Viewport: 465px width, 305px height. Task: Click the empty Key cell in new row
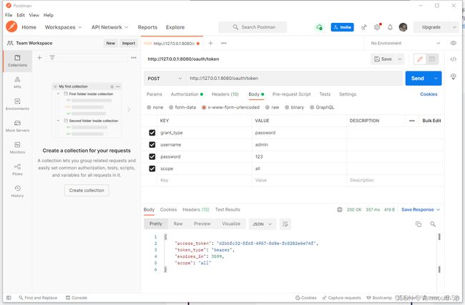[205, 180]
